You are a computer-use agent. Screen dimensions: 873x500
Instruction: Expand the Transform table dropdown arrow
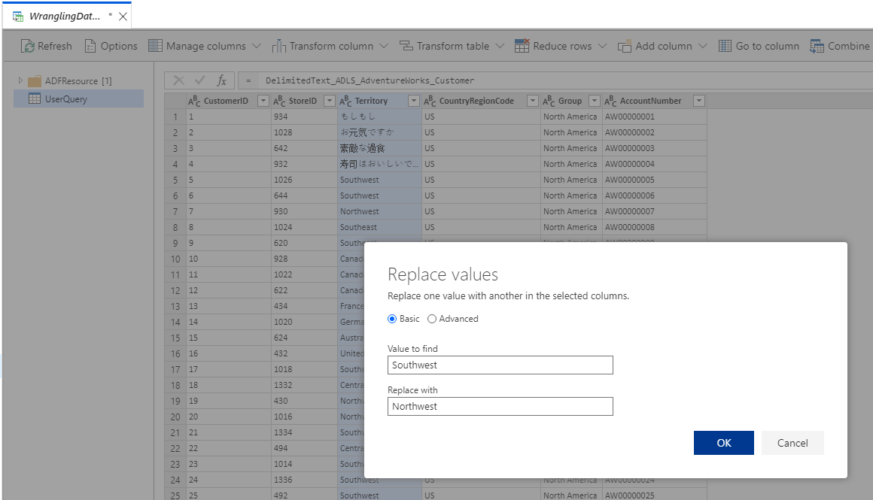tap(500, 46)
